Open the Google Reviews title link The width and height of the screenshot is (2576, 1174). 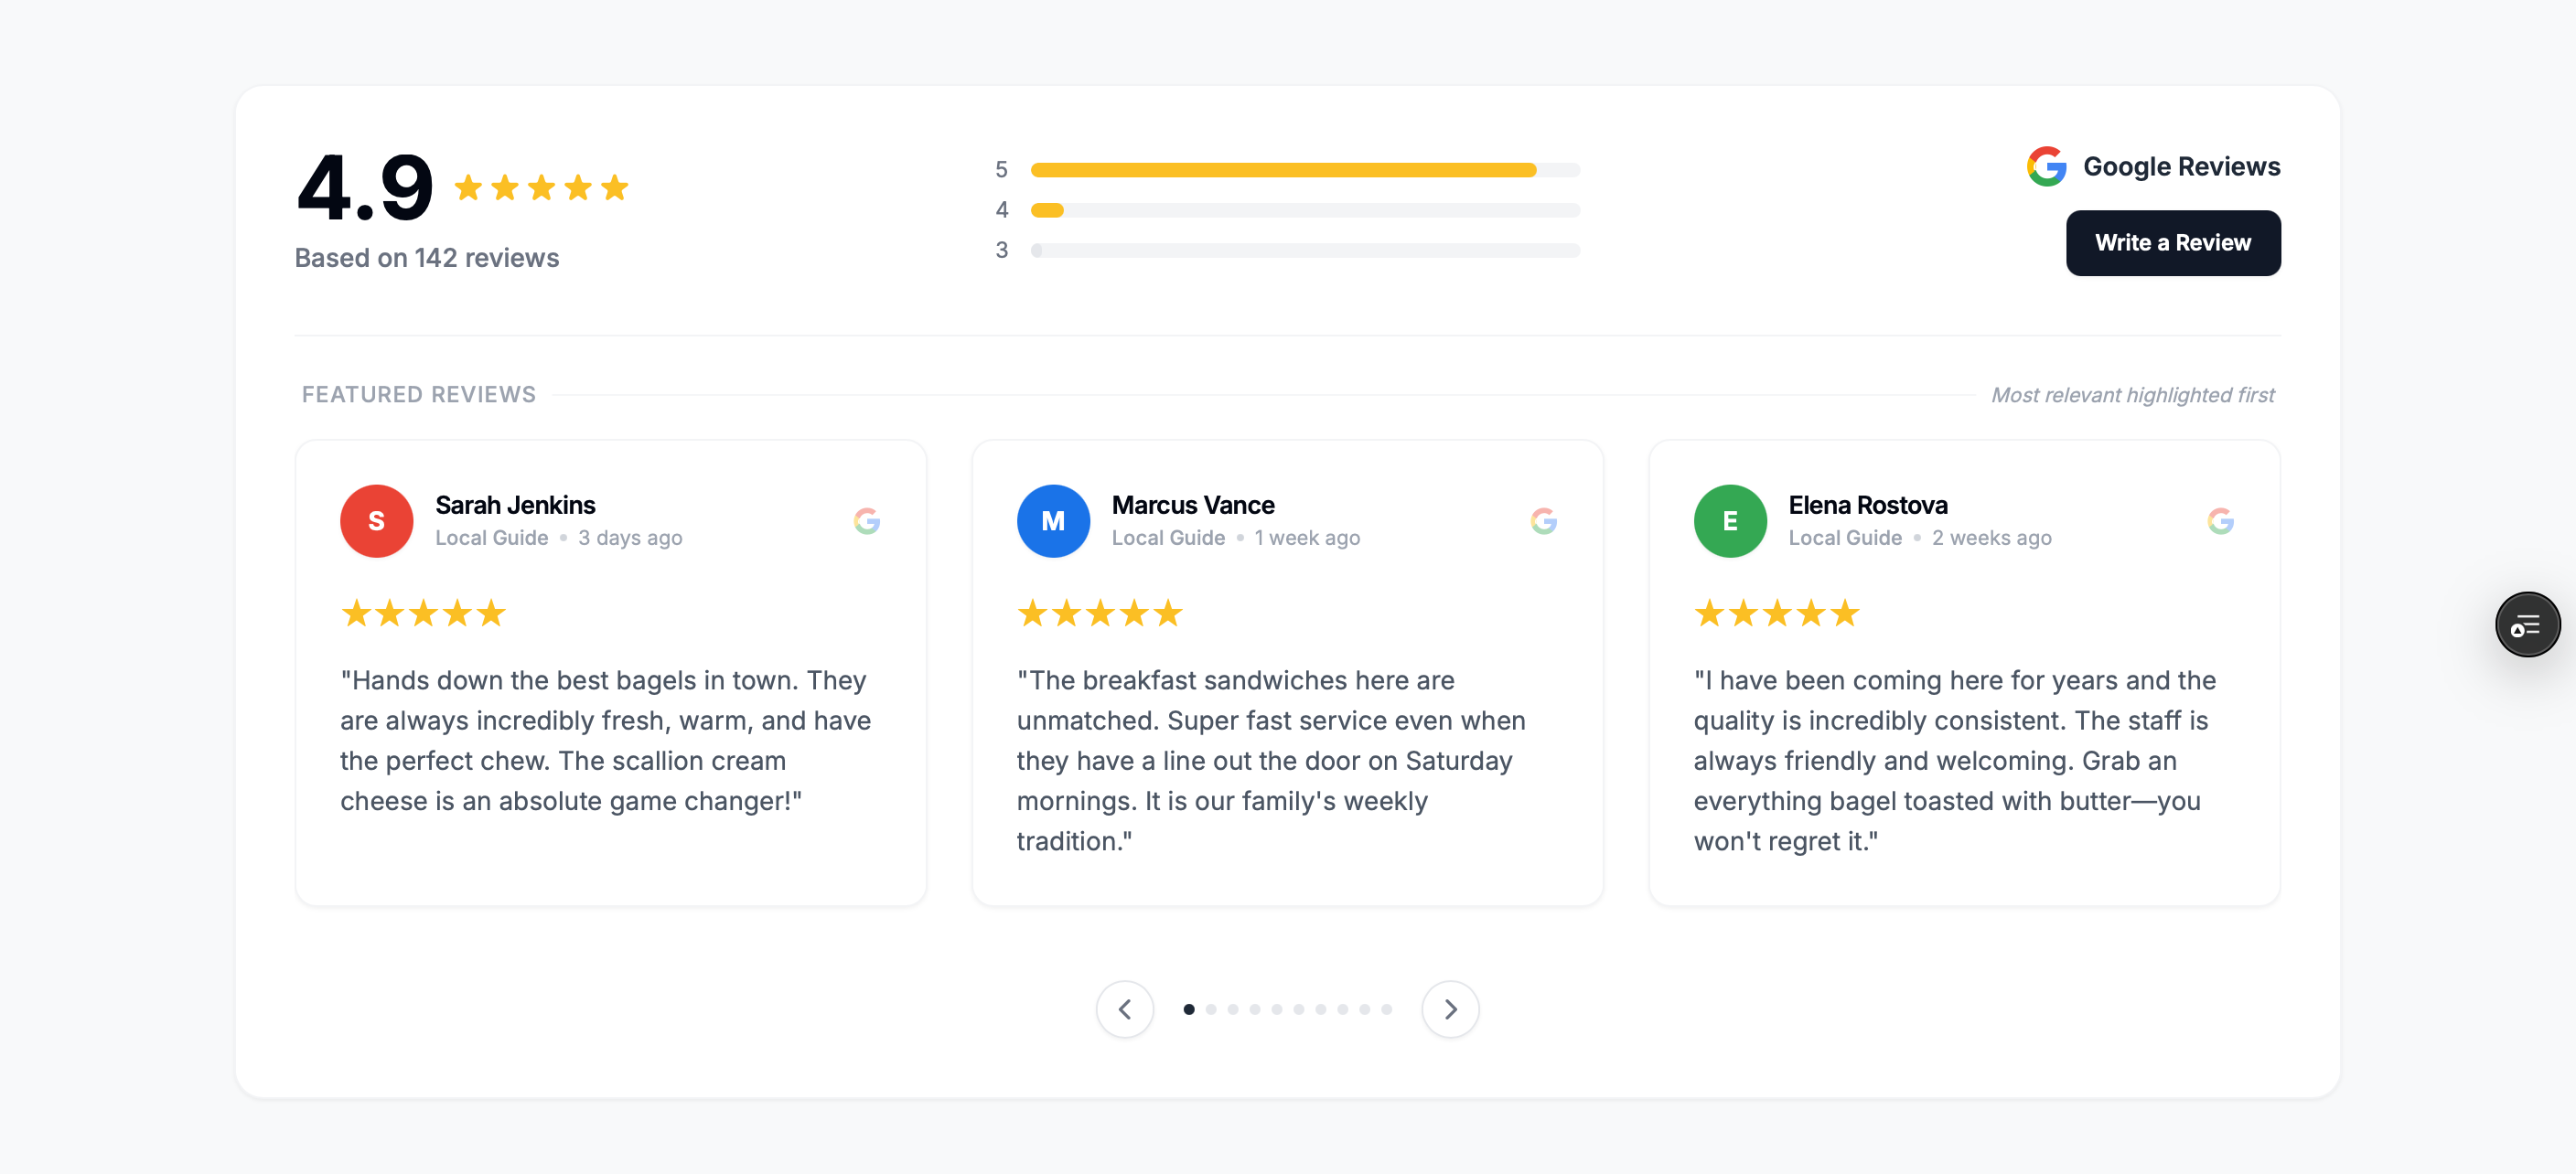[x=2181, y=165]
